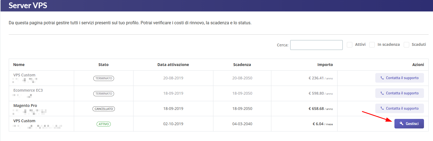Click the Magento Pro service name
The width and height of the screenshot is (433, 141).
coord(25,106)
